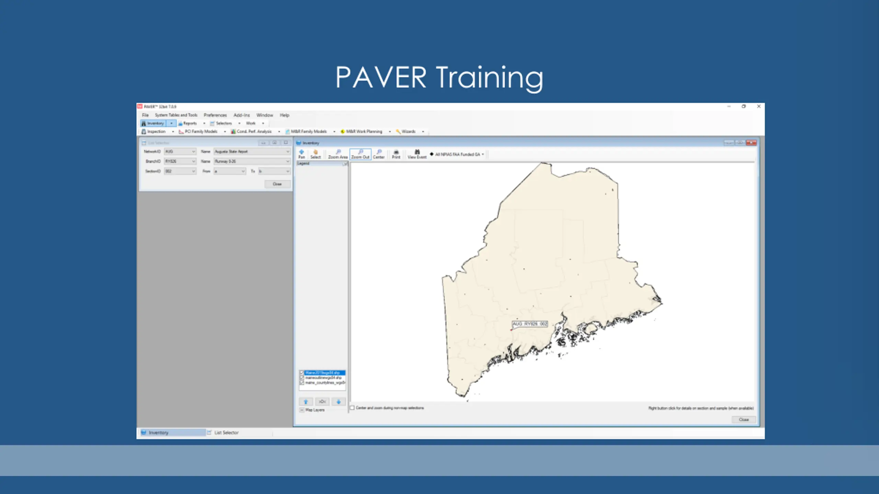Click the AUG_RY826 map label
Viewport: 879px width, 494px height.
coord(530,324)
